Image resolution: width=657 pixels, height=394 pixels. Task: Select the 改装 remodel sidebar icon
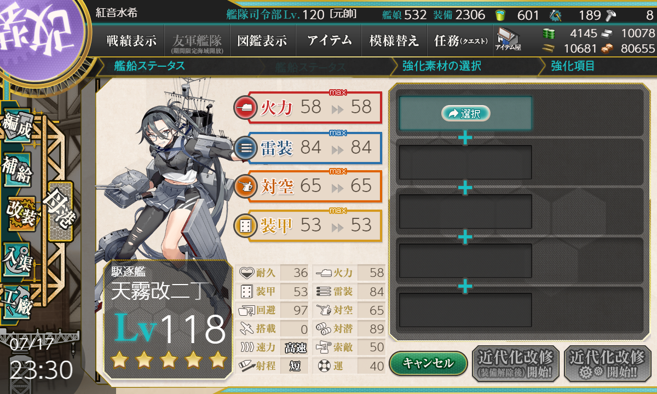[21, 213]
